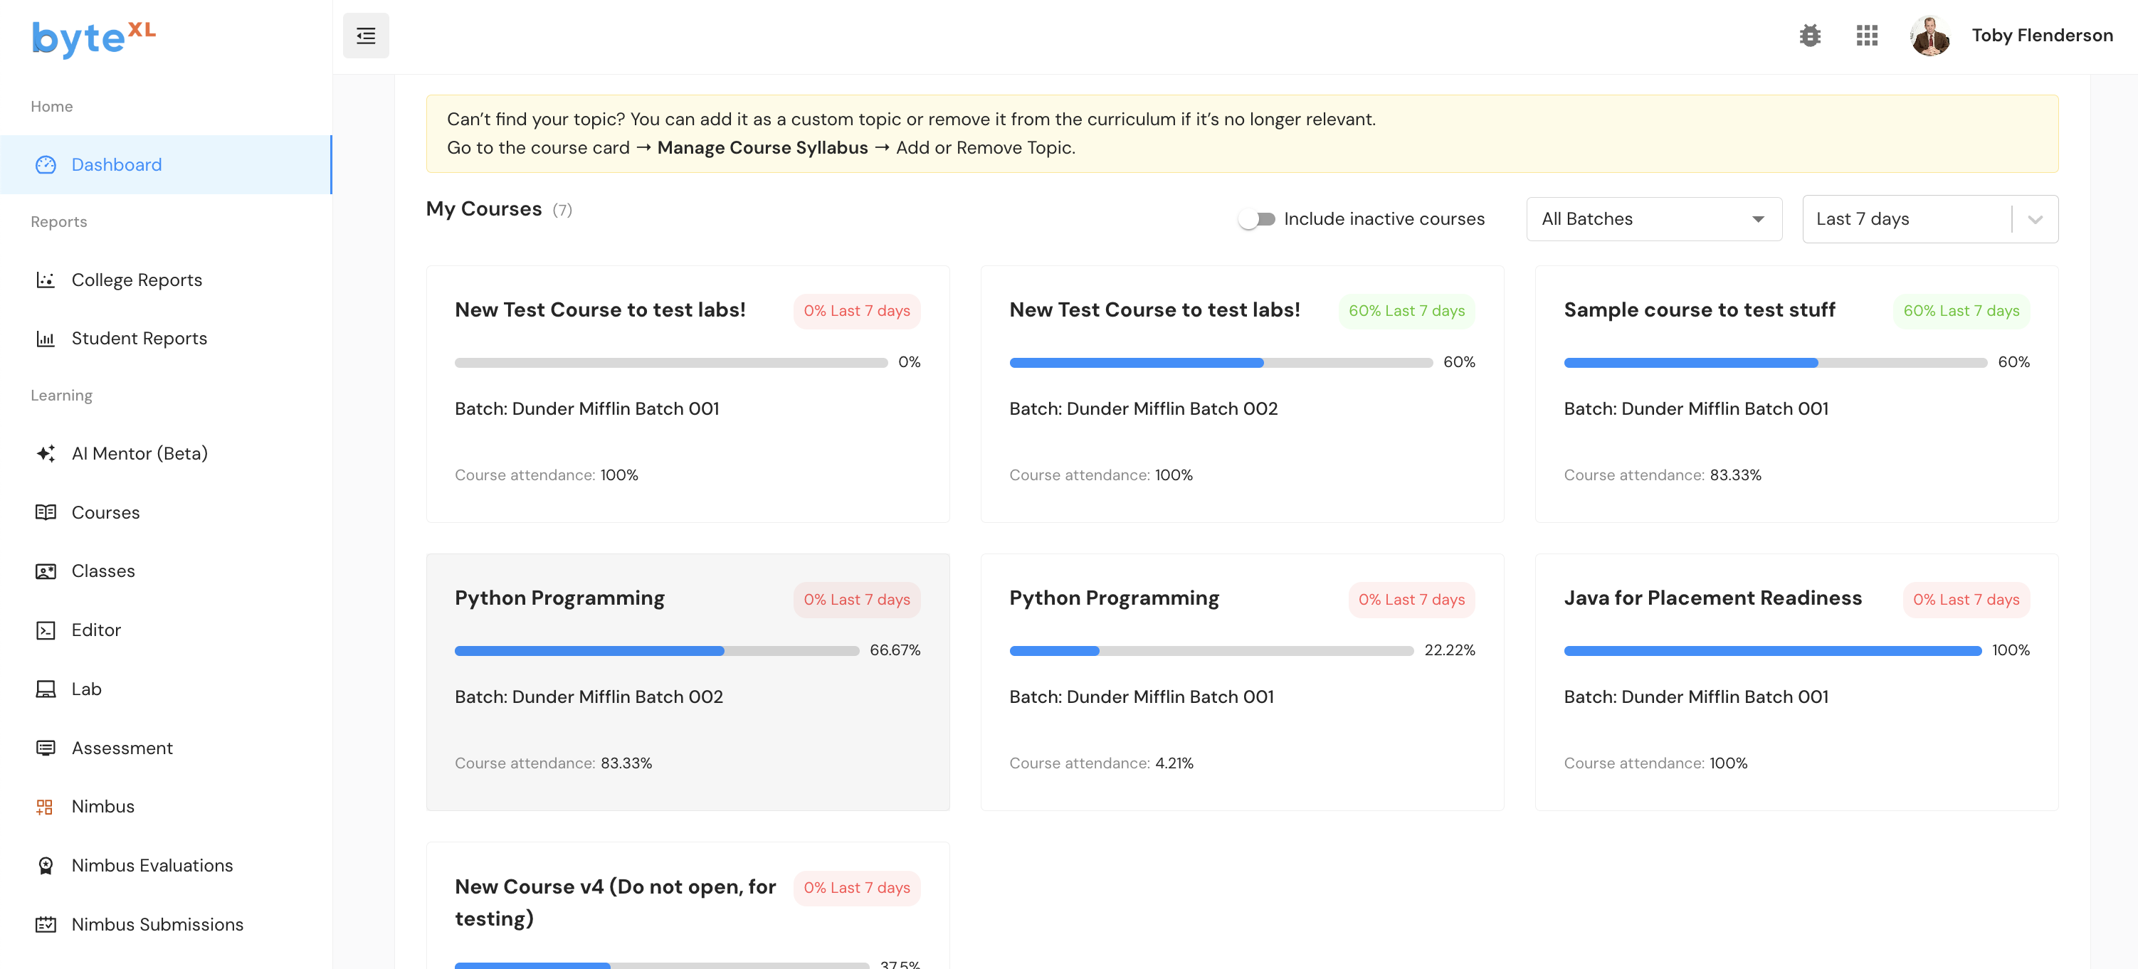Screen dimensions: 2138x969
Task: Open Sample course to test stuff
Action: click(1699, 310)
